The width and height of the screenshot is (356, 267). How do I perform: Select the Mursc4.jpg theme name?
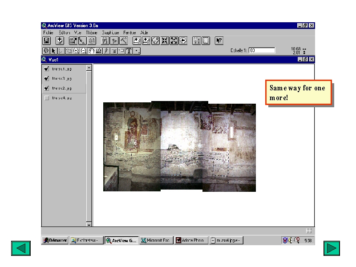(x=62, y=98)
